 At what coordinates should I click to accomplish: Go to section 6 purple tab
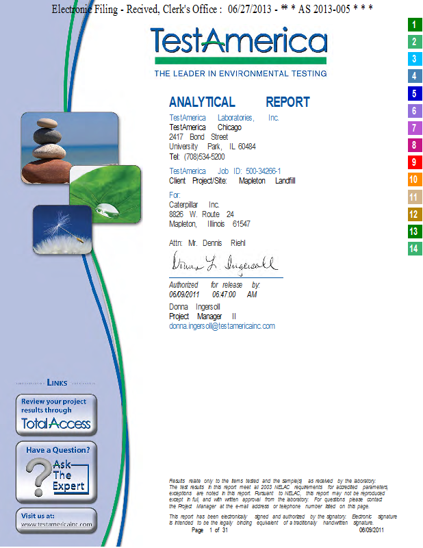pyautogui.click(x=415, y=111)
